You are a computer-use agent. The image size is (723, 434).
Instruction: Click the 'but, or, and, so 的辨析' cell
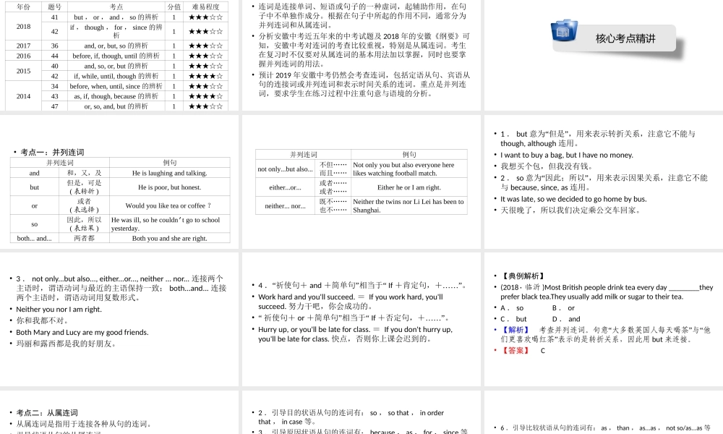point(116,17)
